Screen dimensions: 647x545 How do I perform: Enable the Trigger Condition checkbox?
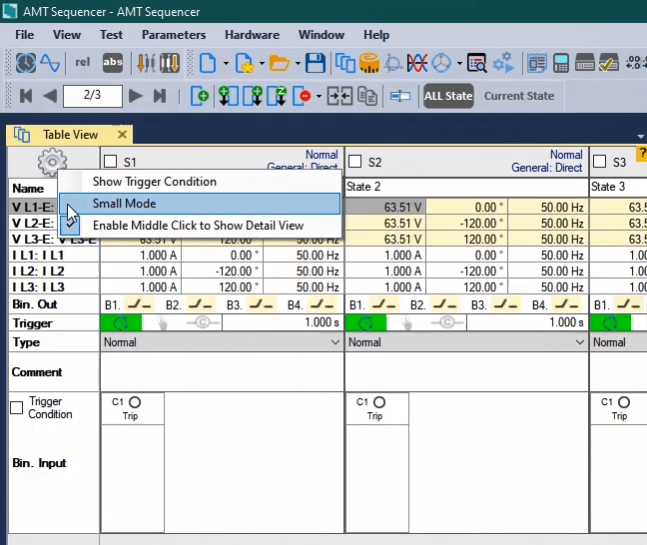click(x=16, y=407)
